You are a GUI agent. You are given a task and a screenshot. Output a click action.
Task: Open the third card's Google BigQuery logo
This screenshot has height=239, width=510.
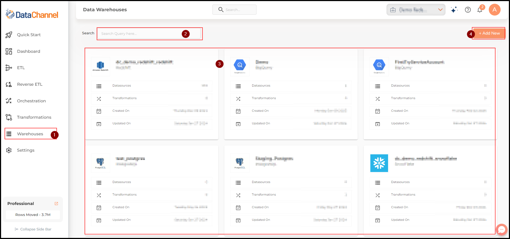coord(379,66)
